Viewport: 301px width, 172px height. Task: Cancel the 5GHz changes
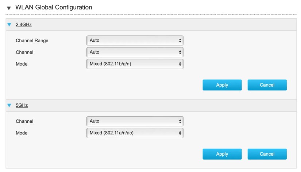click(x=267, y=154)
